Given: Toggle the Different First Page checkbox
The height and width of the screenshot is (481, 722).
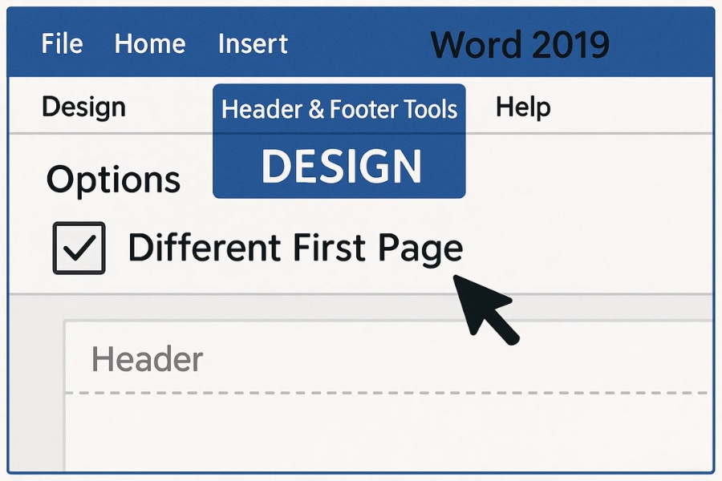Looking at the screenshot, I should click(x=78, y=247).
